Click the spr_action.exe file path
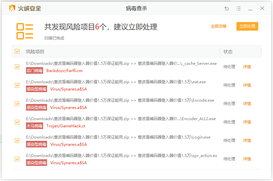The image size is (273, 181). tap(121, 156)
